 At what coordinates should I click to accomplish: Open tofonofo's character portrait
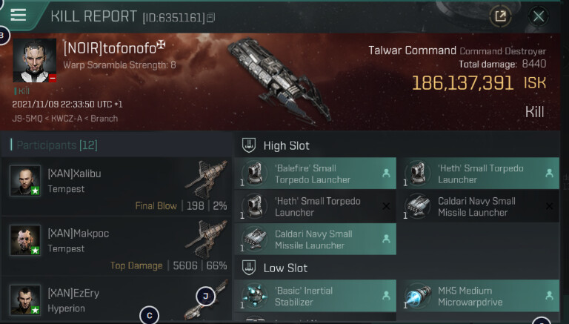[x=35, y=60]
